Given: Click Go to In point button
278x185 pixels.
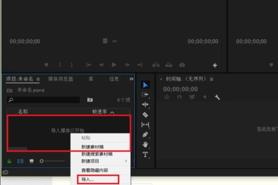Looking at the screenshot, I should 88,65.
